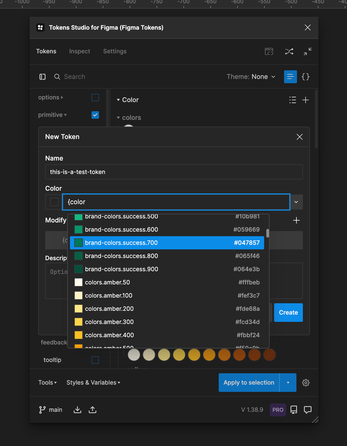Minimize plugin with the collapse arrows icon
Viewport: 347px width, 446px height.
coord(308,51)
